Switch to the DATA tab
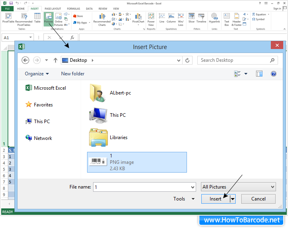The height and width of the screenshot is (228, 288). click(x=89, y=9)
